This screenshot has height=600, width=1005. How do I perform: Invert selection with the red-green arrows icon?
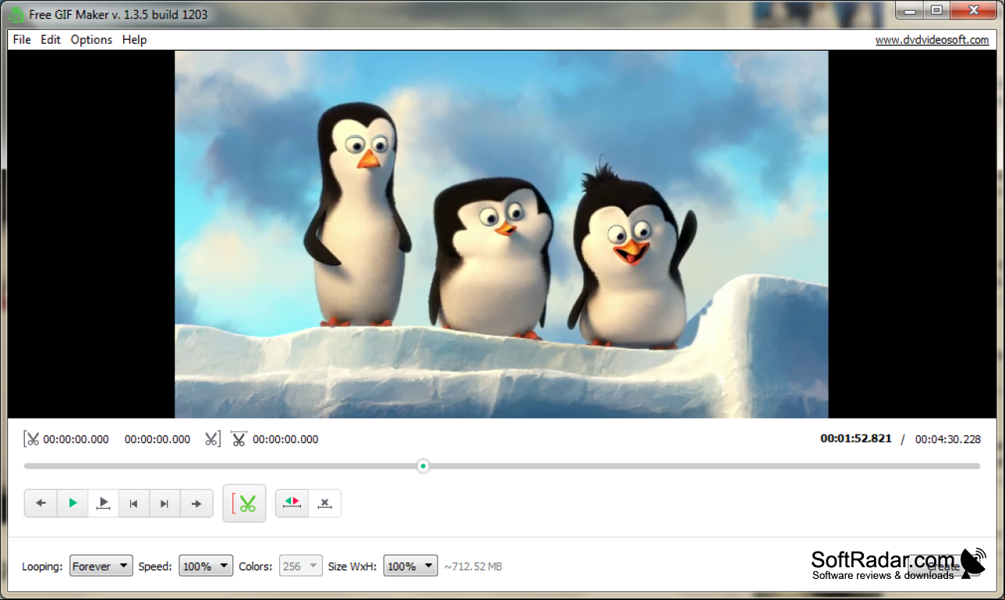click(292, 503)
